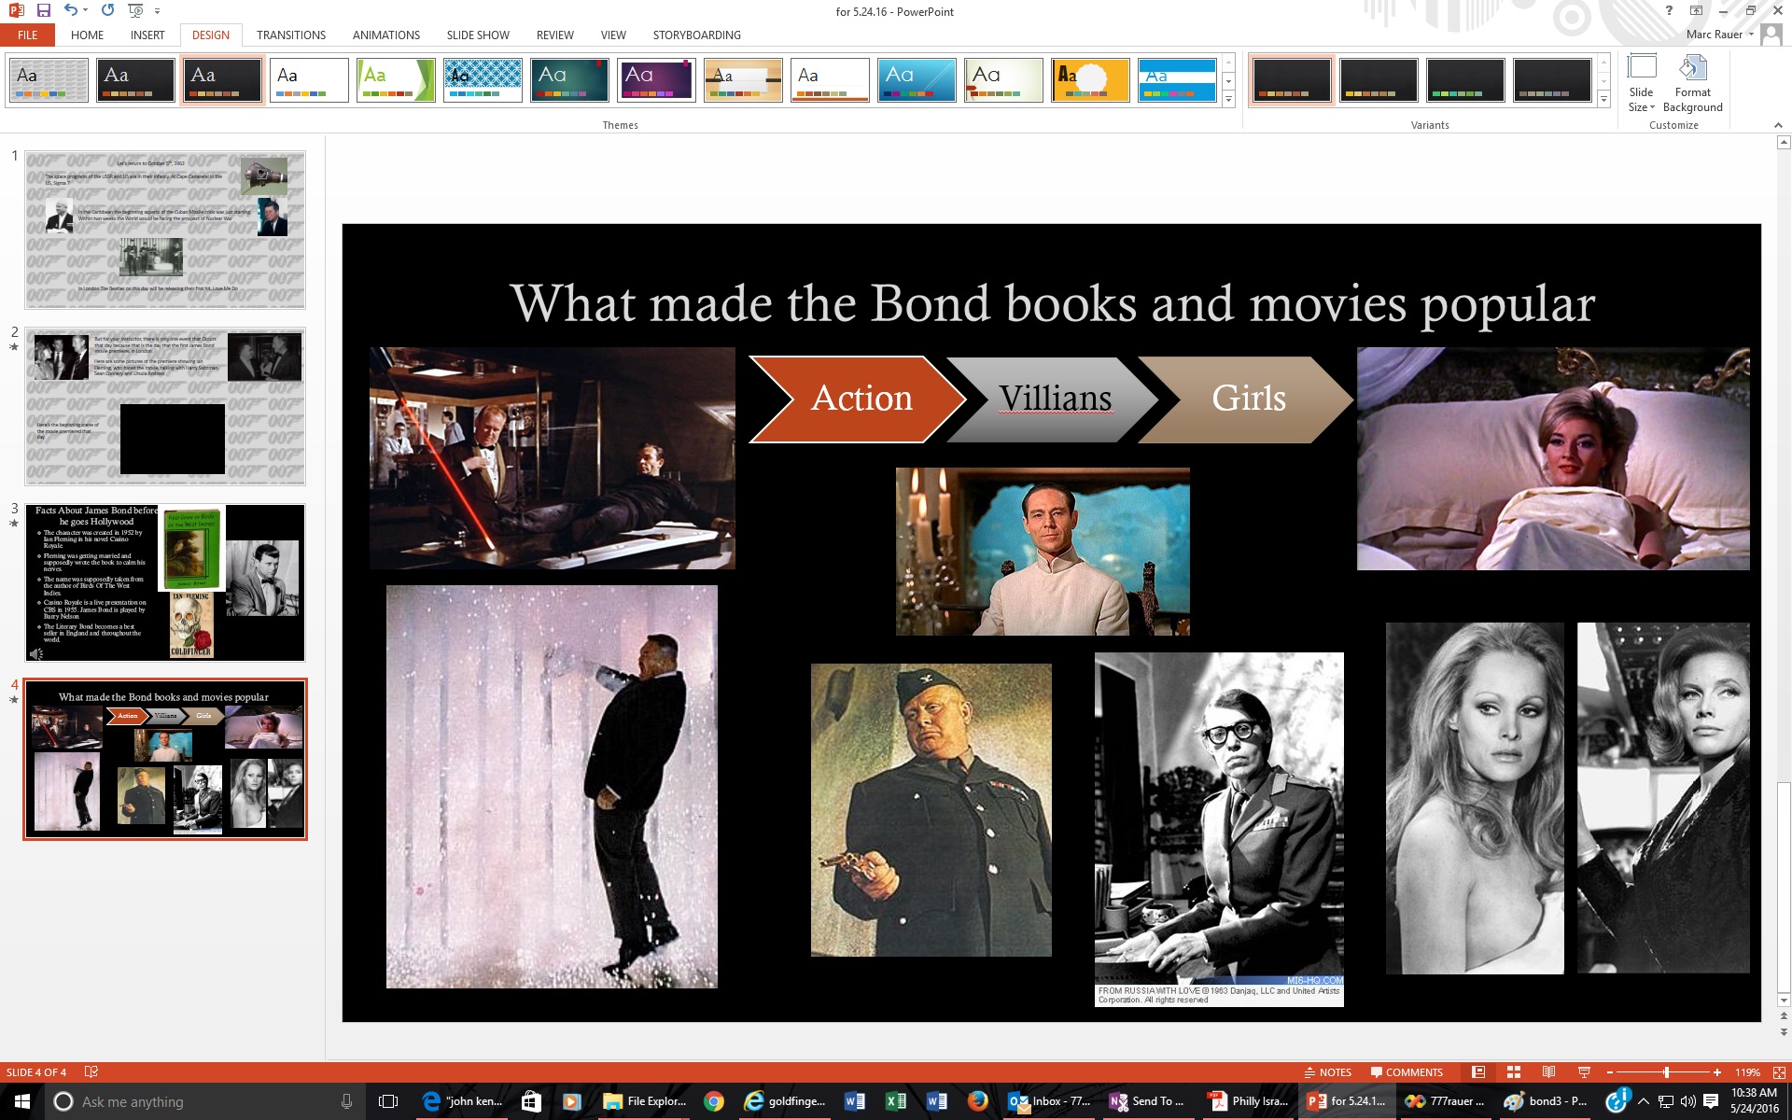Apply the orange circle theme
Viewport: 1792px width, 1120px height.
click(x=1090, y=80)
